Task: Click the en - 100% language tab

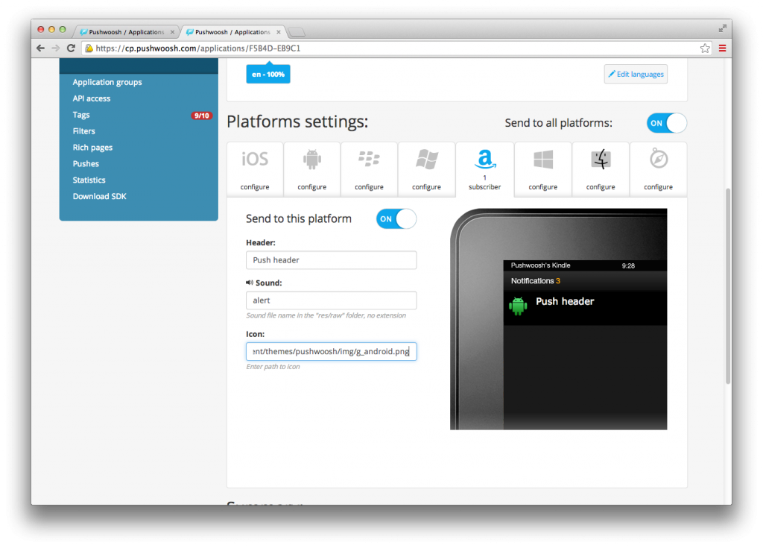Action: [268, 74]
